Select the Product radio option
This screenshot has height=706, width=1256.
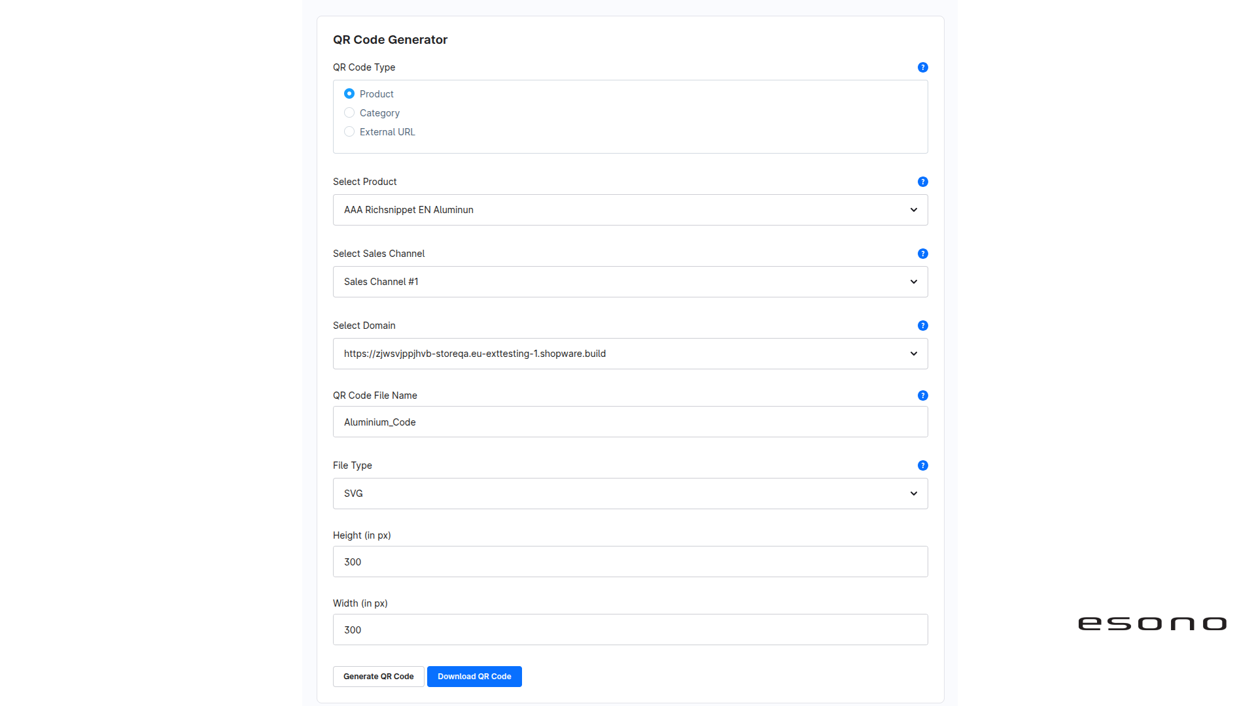click(349, 93)
